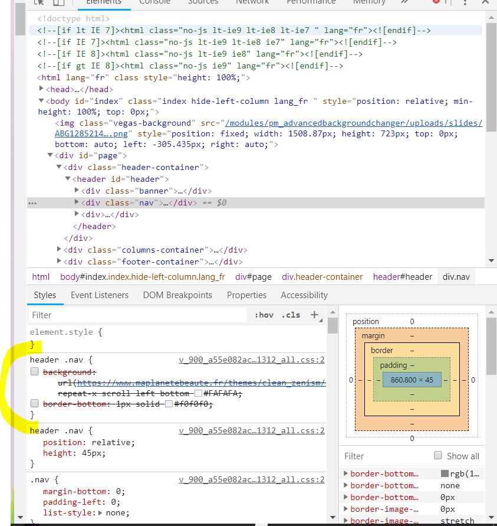This screenshot has width=497, height=526.
Task: Click the computed rgb border-bottom color swatch
Action: pos(445,473)
